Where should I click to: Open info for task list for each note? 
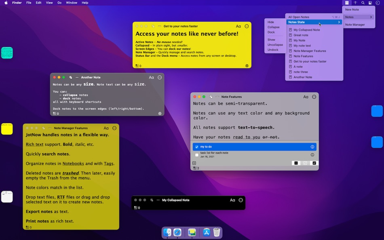coord(312,155)
